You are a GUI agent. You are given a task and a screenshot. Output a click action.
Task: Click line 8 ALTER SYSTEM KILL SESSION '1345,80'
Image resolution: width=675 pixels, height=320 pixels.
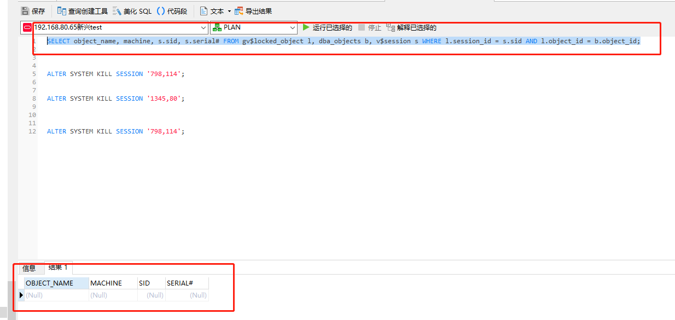coord(116,98)
